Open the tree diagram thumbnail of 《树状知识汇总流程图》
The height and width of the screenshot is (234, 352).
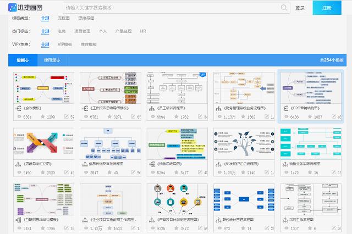tap(244, 144)
